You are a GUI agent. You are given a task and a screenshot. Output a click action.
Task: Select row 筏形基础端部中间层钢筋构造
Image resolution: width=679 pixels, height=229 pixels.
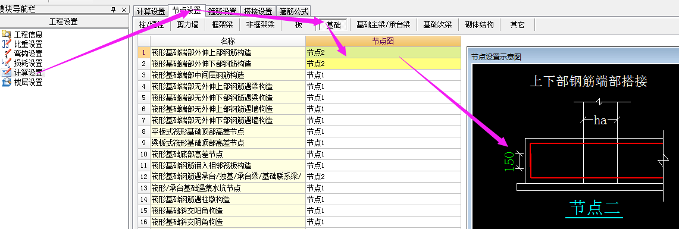(228, 75)
